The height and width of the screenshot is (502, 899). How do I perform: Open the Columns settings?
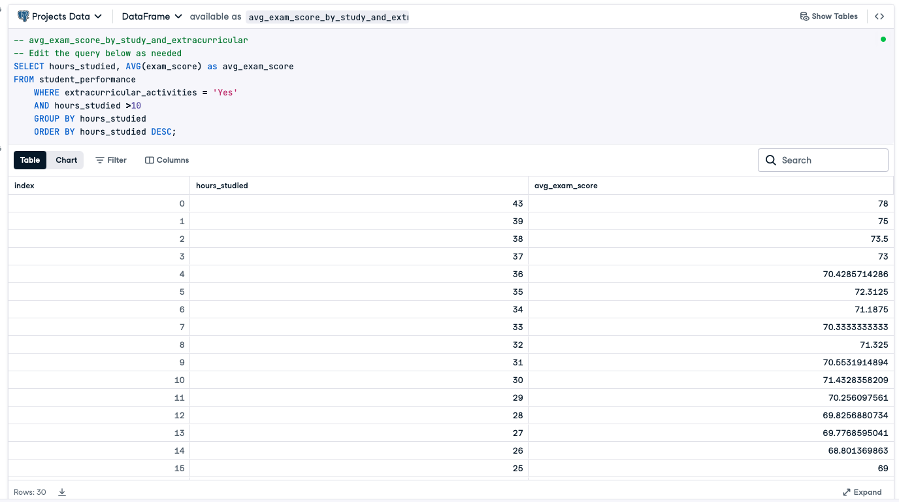pos(167,160)
